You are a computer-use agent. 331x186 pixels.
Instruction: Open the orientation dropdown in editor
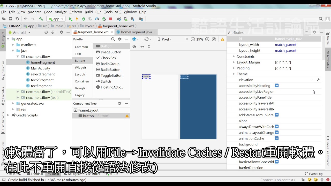[148, 39]
